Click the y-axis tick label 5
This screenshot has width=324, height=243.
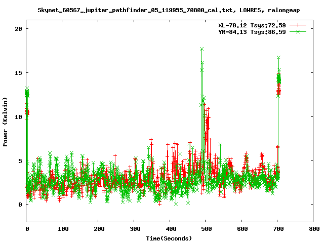[20, 161]
